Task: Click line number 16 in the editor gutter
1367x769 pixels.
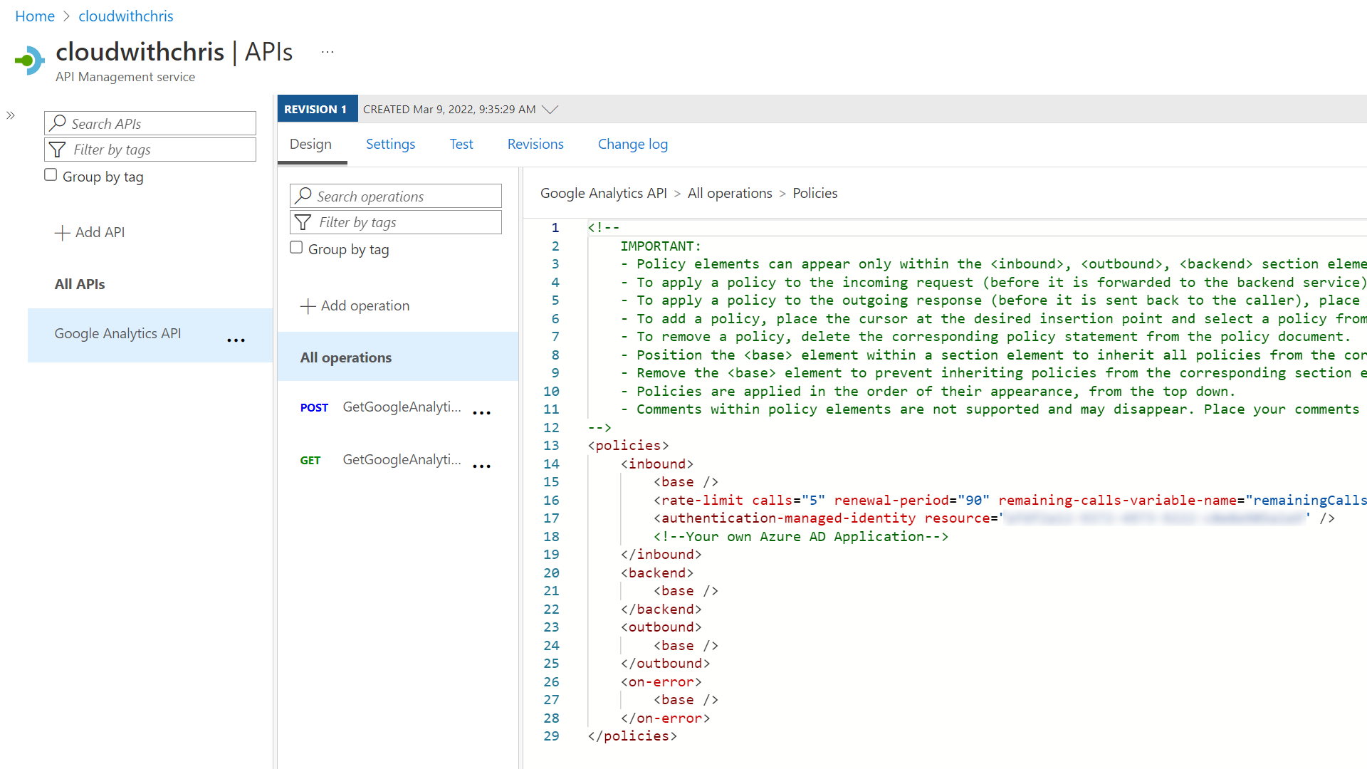Action: [x=551, y=501]
